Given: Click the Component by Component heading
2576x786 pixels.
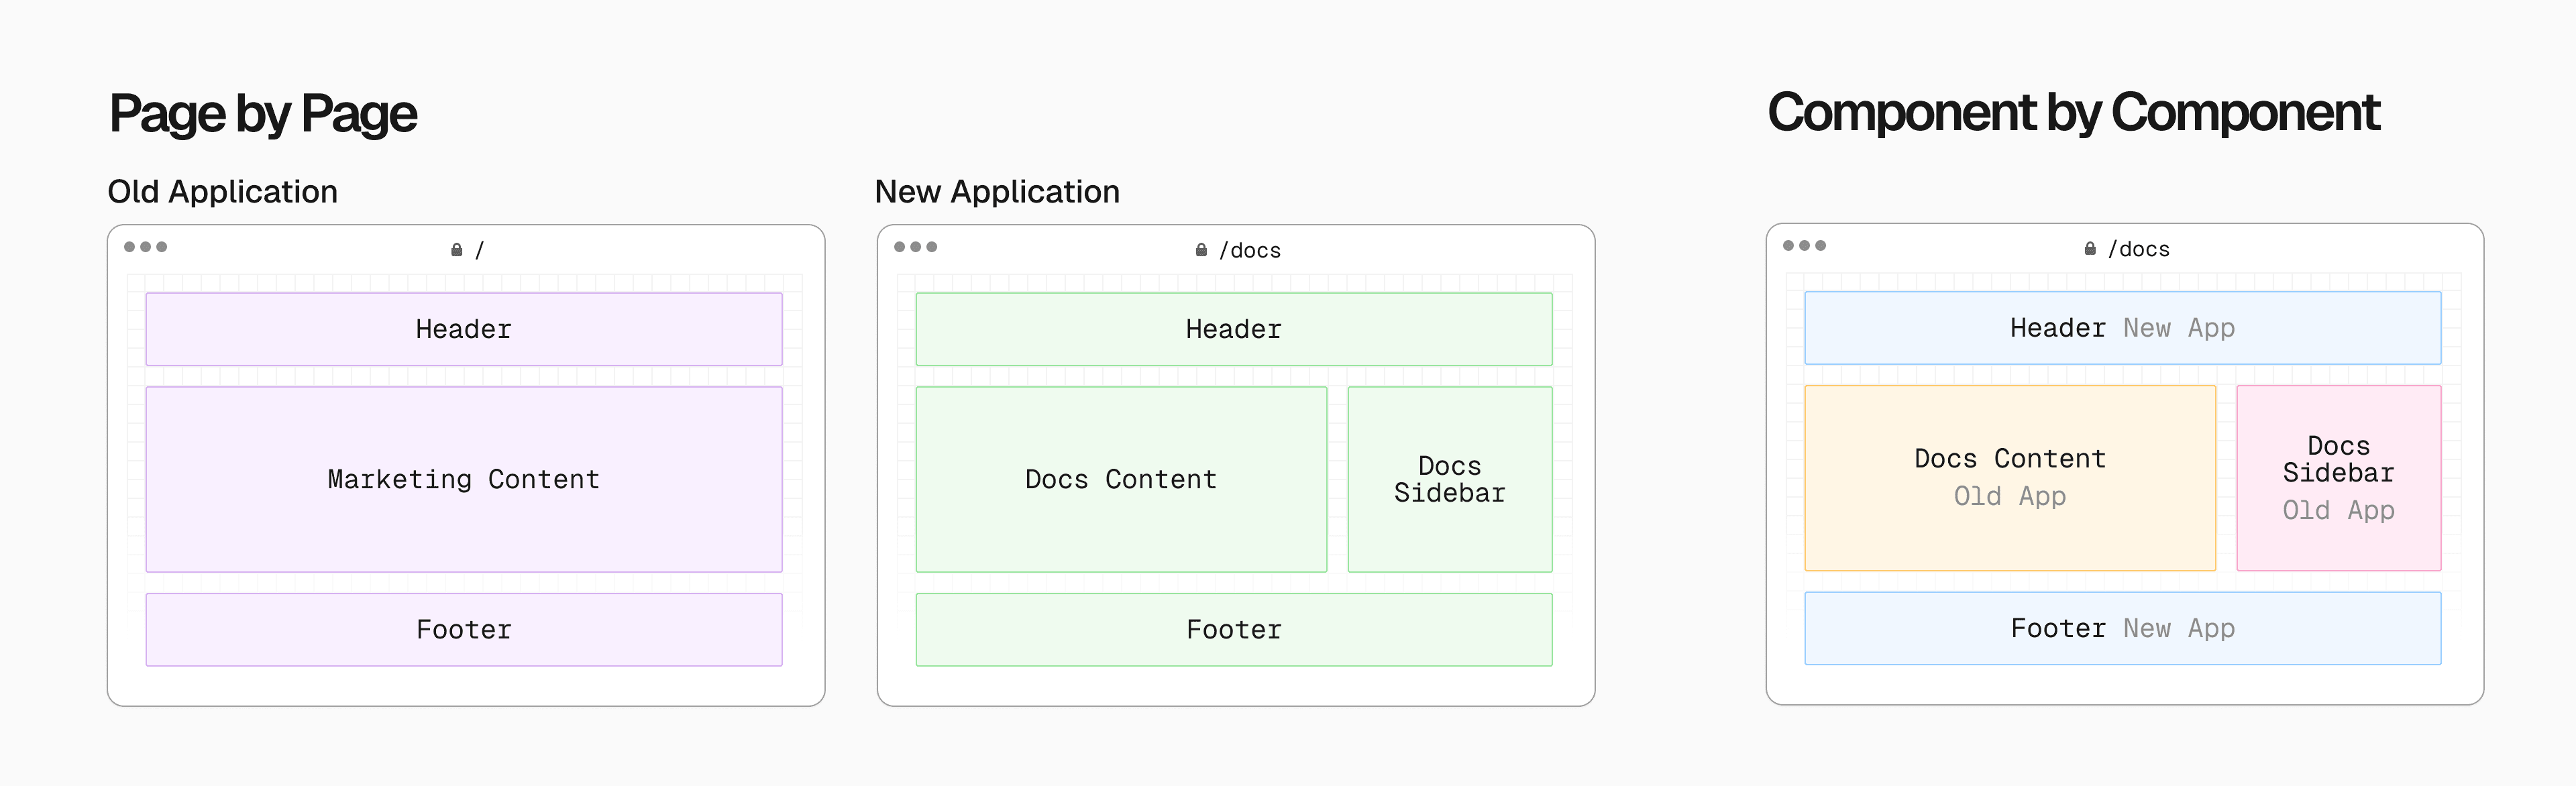Looking at the screenshot, I should click(x=2073, y=112).
